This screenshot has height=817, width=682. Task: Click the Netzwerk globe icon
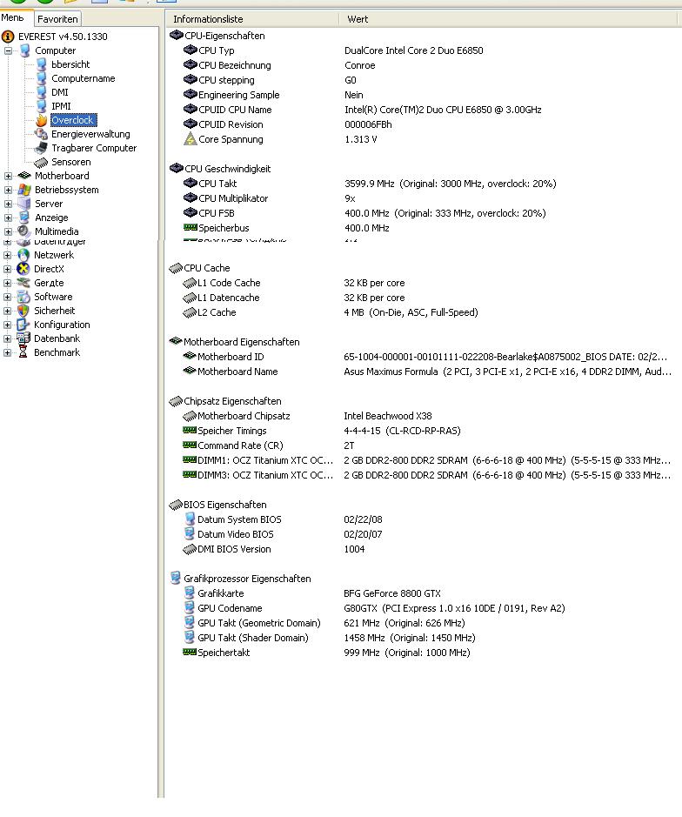click(23, 255)
